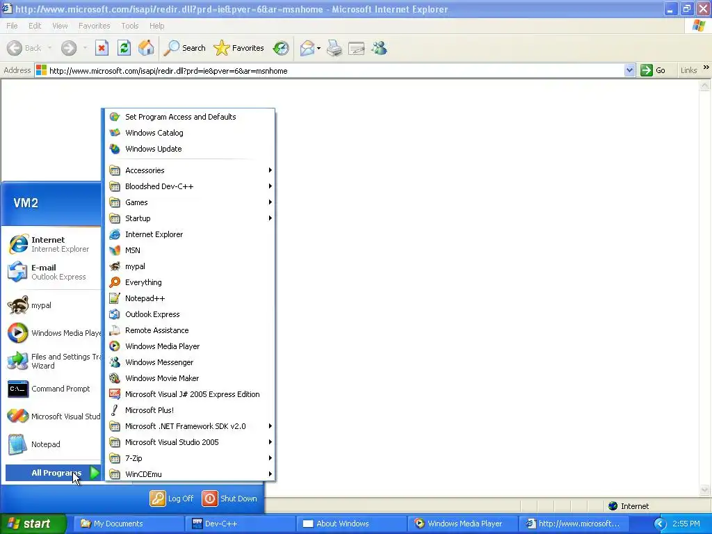The image size is (712, 534).
Task: Click the Mail envelope icon
Action: point(307,48)
